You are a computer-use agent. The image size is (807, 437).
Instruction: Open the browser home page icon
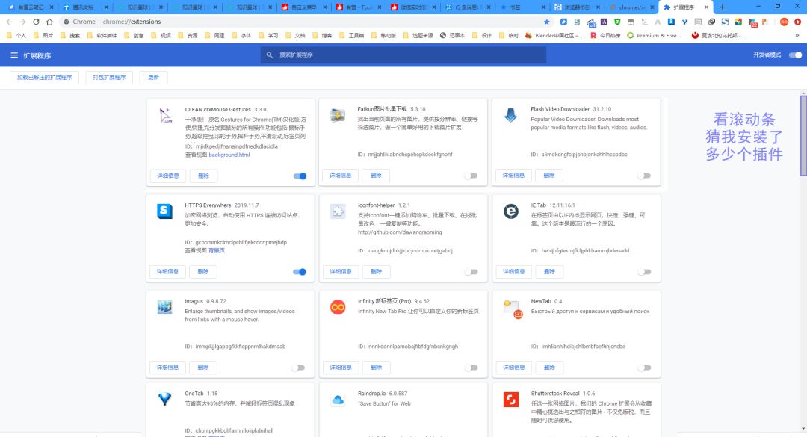[49, 22]
